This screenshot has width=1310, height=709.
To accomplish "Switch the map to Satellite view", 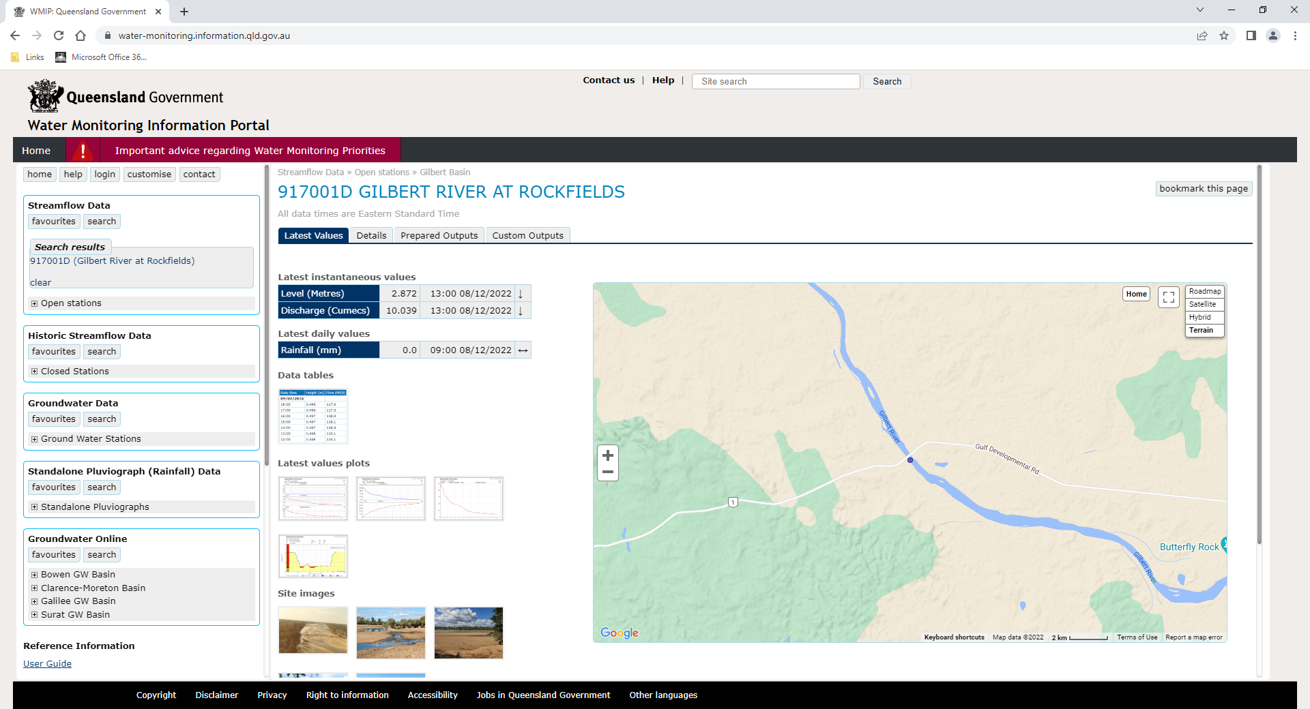I will (x=1203, y=304).
